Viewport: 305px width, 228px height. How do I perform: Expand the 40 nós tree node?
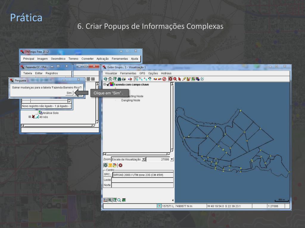tap(29, 117)
